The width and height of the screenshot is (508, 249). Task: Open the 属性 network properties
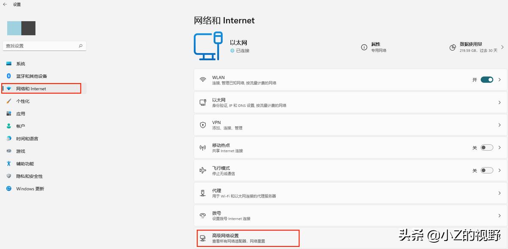point(375,46)
